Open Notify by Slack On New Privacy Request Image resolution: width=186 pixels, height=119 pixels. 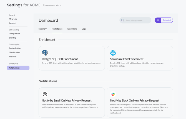click(134, 100)
